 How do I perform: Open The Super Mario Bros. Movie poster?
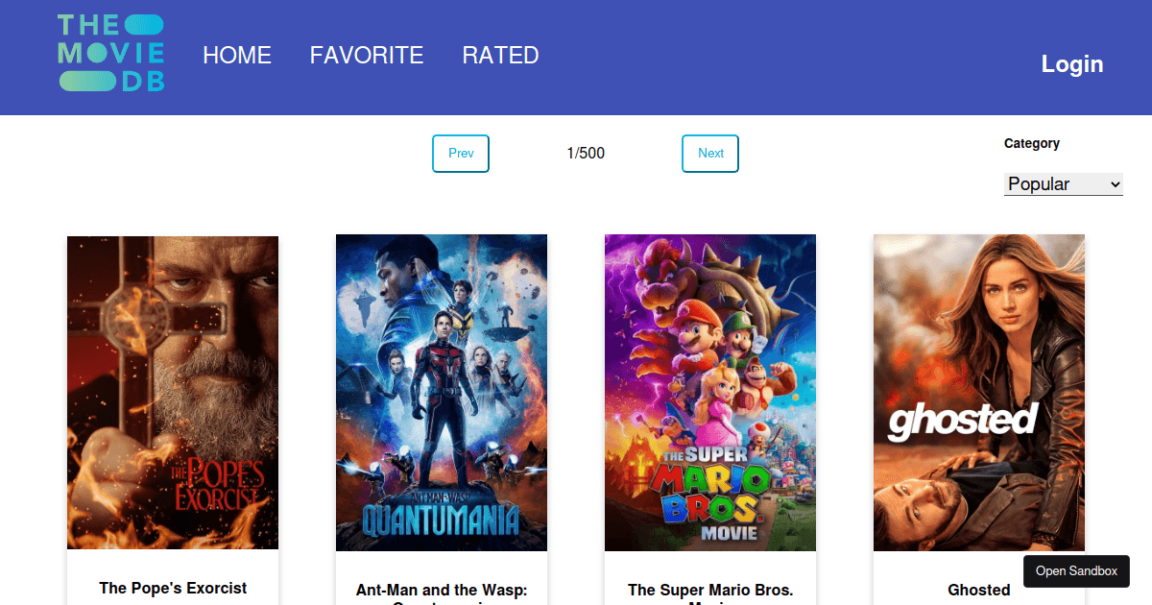[x=710, y=393]
